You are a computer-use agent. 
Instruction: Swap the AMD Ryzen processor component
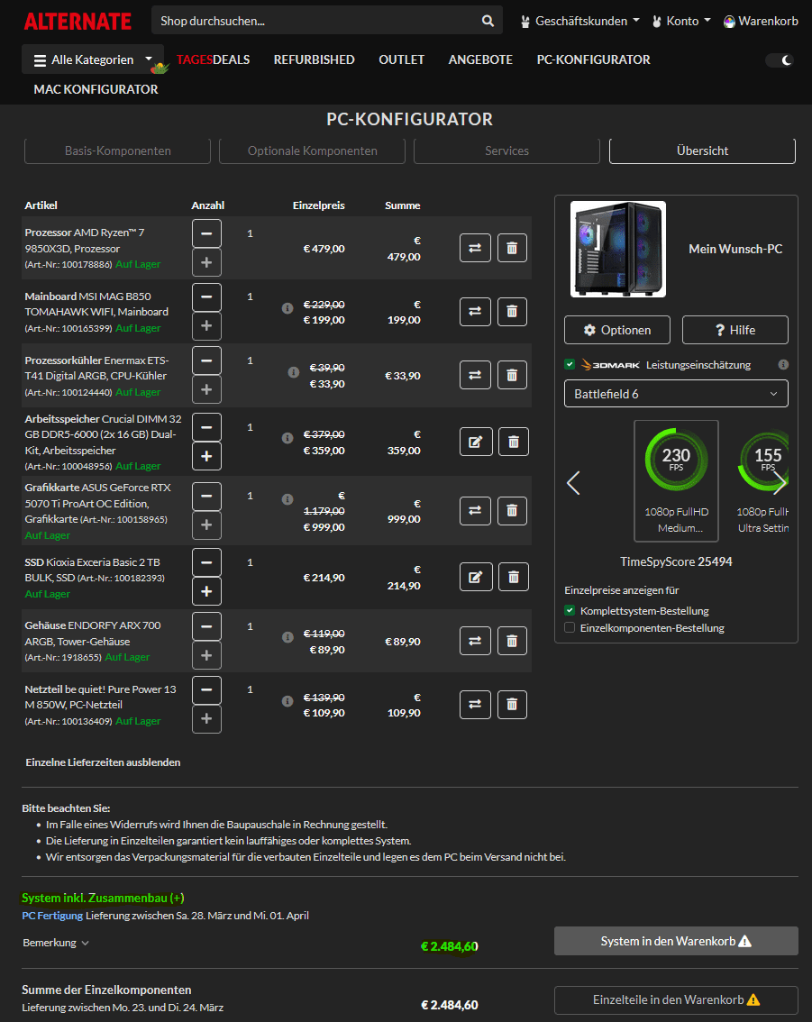pyautogui.click(x=475, y=248)
